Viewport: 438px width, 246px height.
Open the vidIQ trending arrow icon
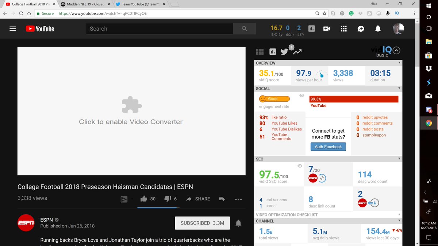click(x=297, y=52)
